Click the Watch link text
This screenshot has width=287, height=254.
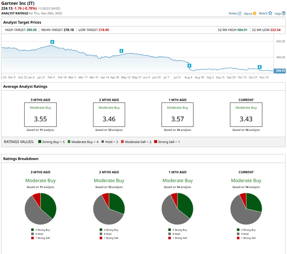coord(263,13)
